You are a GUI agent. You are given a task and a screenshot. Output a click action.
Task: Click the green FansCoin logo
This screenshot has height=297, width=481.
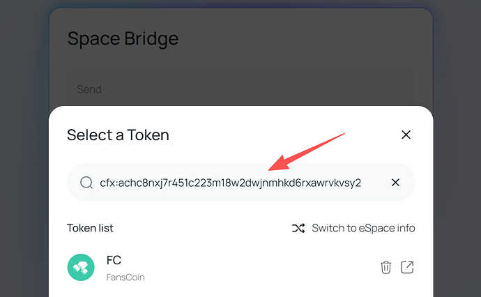click(81, 267)
